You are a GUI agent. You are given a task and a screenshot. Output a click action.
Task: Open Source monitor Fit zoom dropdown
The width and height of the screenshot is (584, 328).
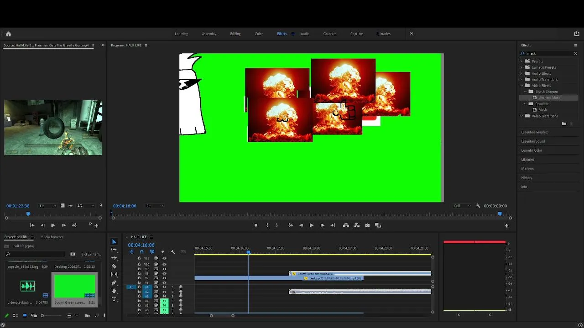pyautogui.click(x=47, y=206)
